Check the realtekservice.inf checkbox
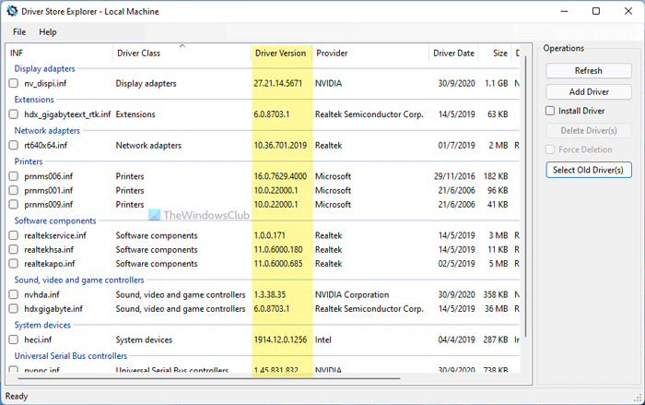 click(x=14, y=236)
